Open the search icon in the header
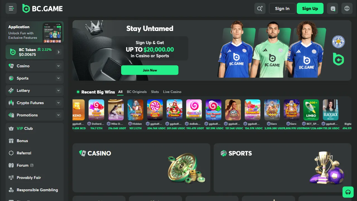 tap(260, 9)
